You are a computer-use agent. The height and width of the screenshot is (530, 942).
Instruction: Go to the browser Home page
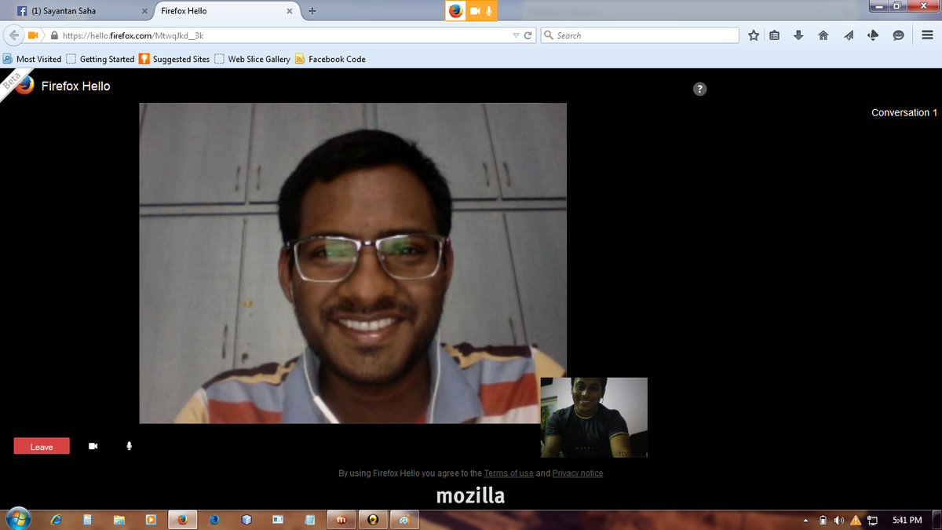point(822,35)
